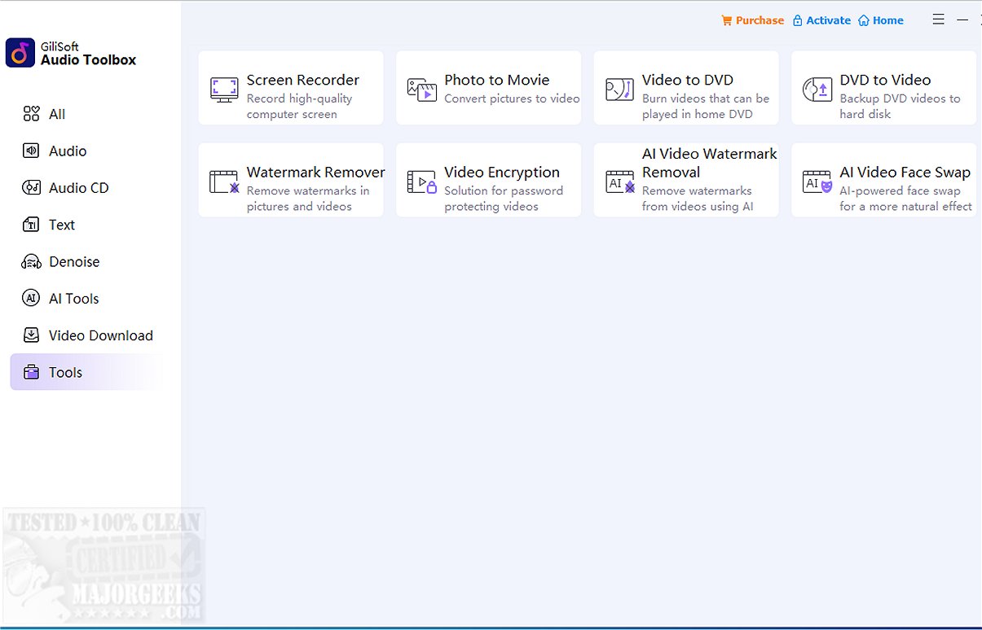Open DVD to Video tool title
Viewport: 982px width, 630px height.
click(x=885, y=80)
